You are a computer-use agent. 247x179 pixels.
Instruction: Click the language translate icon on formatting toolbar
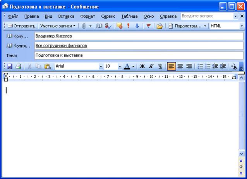tap(233, 66)
